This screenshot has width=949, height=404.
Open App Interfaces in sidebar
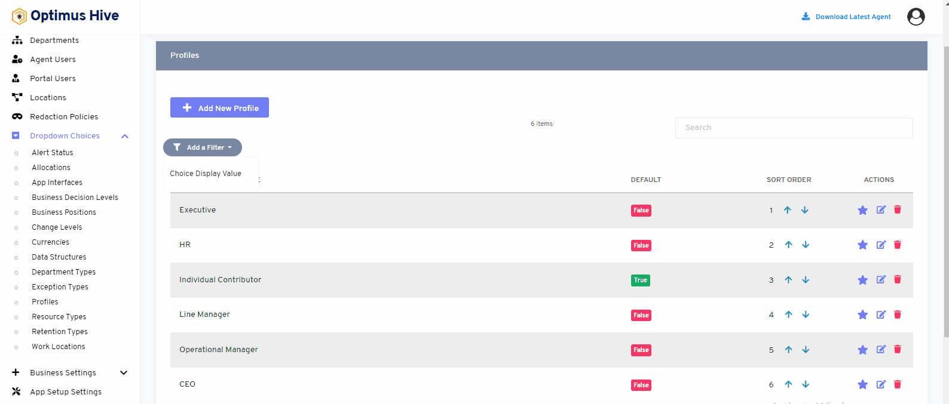pyautogui.click(x=57, y=183)
